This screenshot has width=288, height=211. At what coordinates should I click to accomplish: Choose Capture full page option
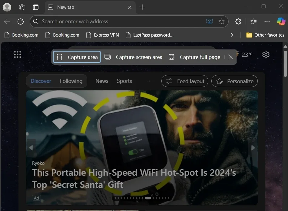[x=194, y=57]
